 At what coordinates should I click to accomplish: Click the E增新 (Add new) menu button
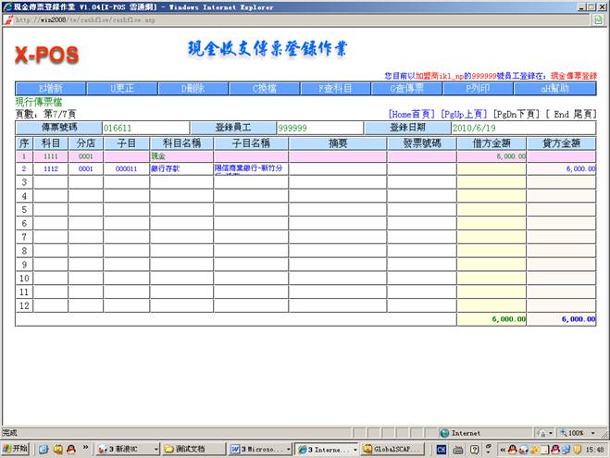point(51,88)
